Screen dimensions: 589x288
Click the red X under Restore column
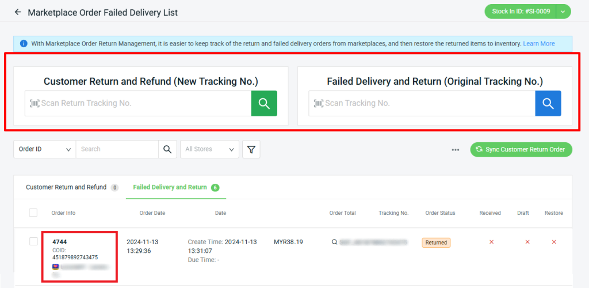click(x=553, y=242)
